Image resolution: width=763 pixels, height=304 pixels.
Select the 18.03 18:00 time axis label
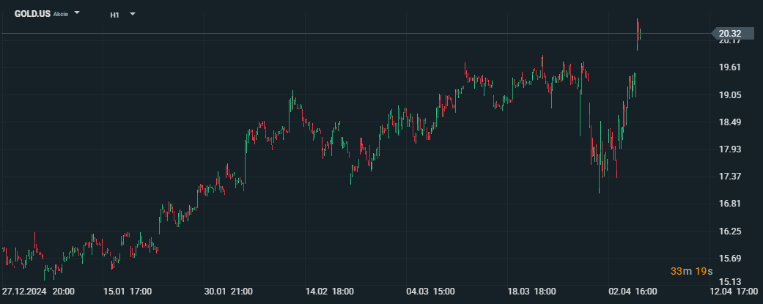532,292
